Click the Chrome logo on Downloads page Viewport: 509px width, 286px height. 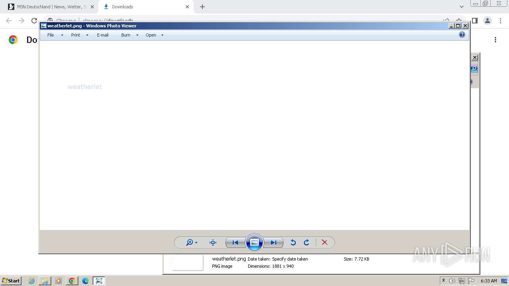click(x=13, y=40)
